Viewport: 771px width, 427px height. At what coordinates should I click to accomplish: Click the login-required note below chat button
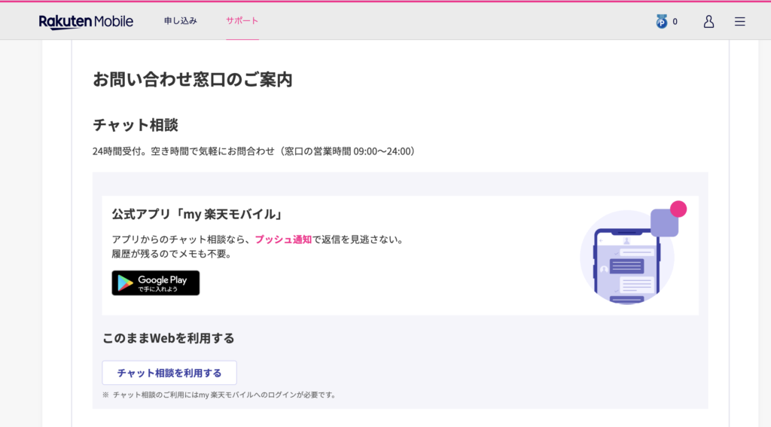pyautogui.click(x=219, y=395)
